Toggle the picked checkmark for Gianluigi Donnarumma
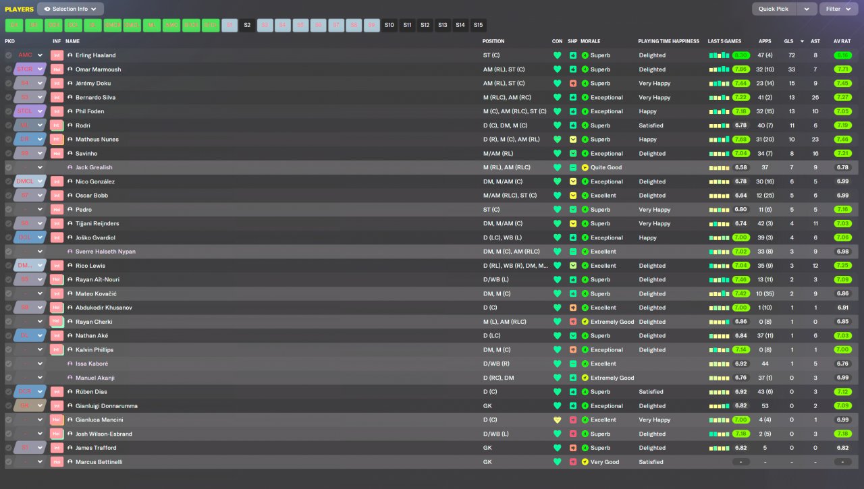This screenshot has width=864, height=489. coord(9,406)
